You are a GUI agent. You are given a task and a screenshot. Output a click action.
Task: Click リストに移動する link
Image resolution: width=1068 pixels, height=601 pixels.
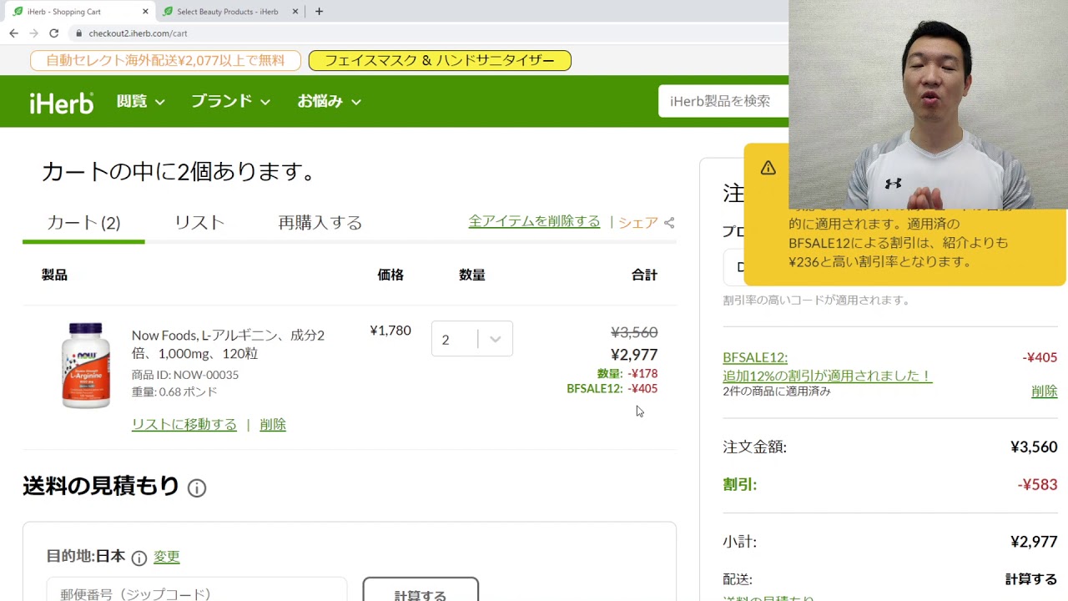[184, 425]
